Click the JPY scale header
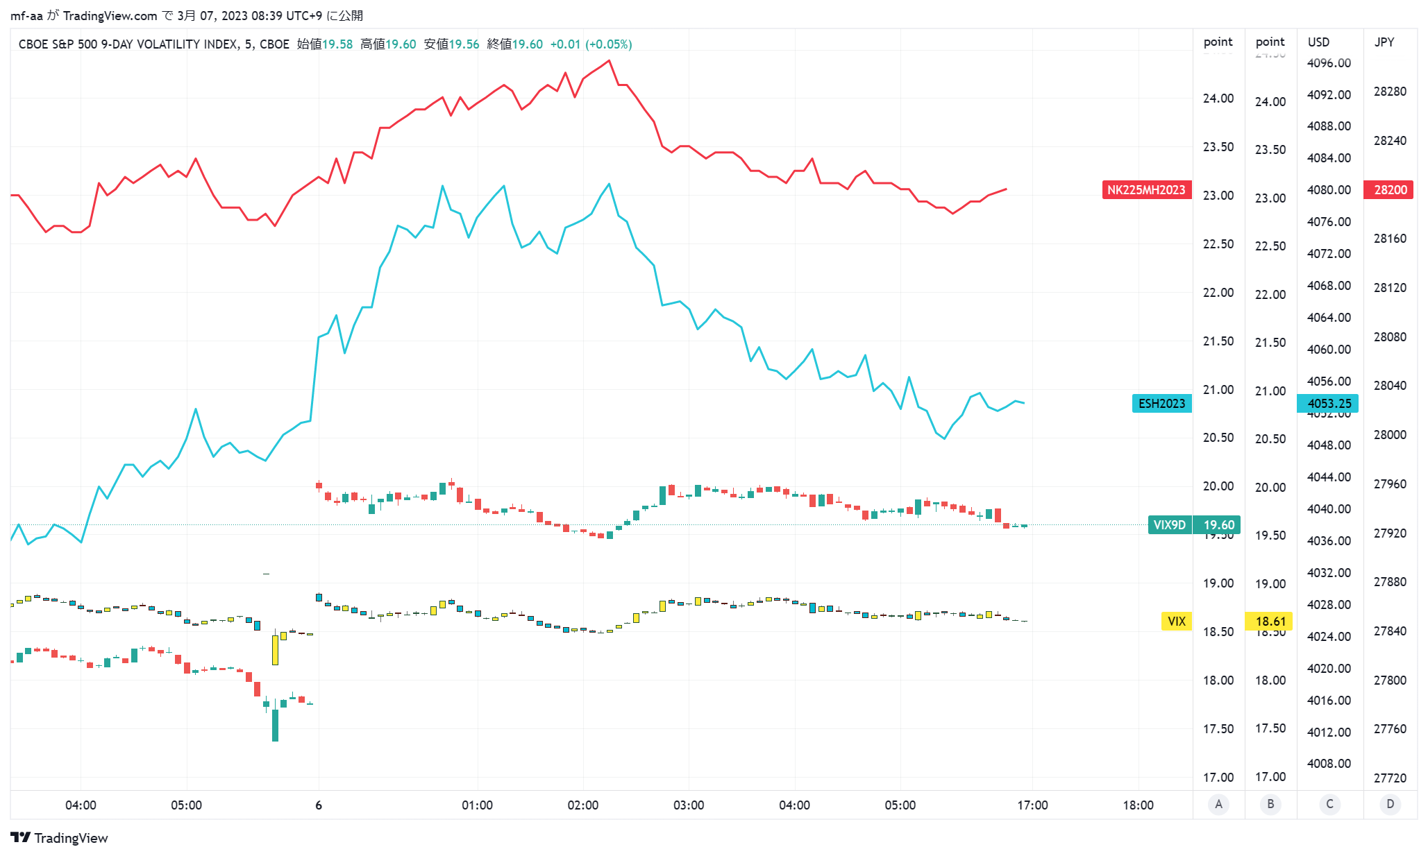 [x=1384, y=42]
